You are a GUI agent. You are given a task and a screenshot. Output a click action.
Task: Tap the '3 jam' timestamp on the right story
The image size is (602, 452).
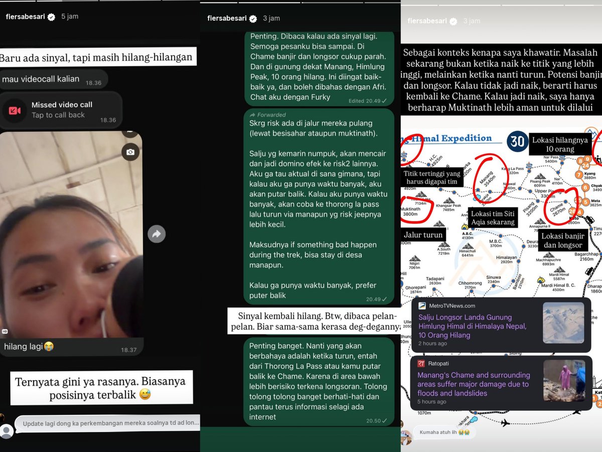tap(472, 21)
